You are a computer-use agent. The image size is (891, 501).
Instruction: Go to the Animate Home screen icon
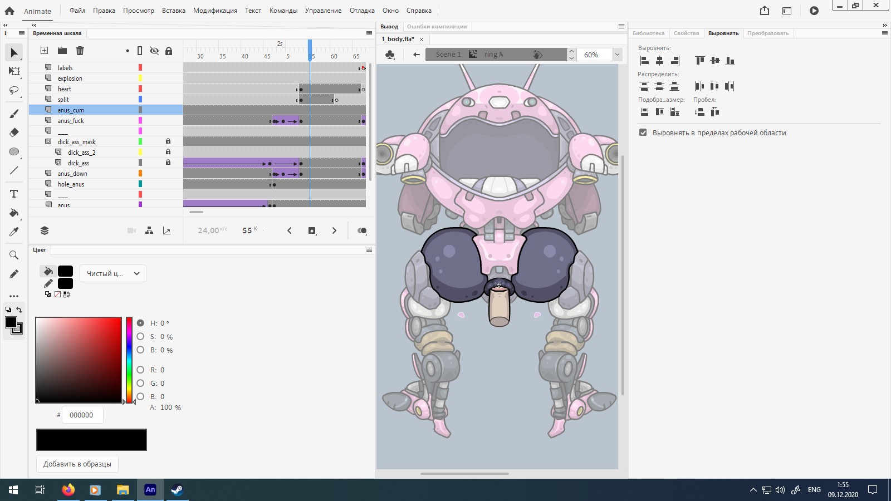click(x=9, y=11)
